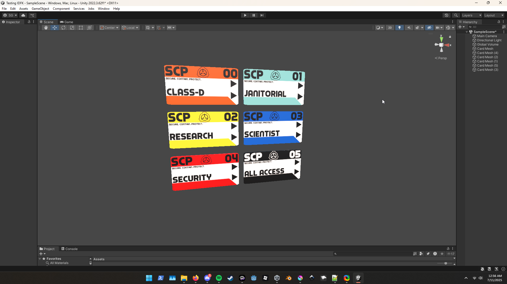
Task: Toggle hidden packages visibility count 17
Action: [451, 254]
